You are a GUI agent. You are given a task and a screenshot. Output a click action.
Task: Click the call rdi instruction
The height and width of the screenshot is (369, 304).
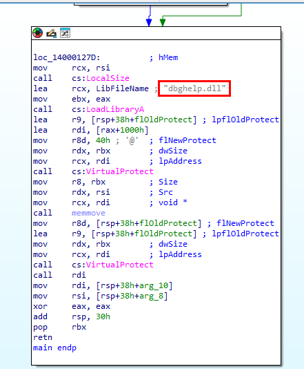59,275
